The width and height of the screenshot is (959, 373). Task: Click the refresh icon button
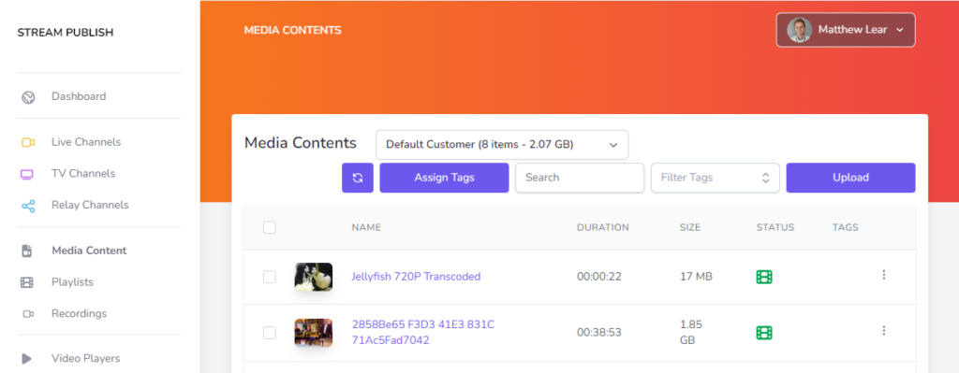(358, 178)
